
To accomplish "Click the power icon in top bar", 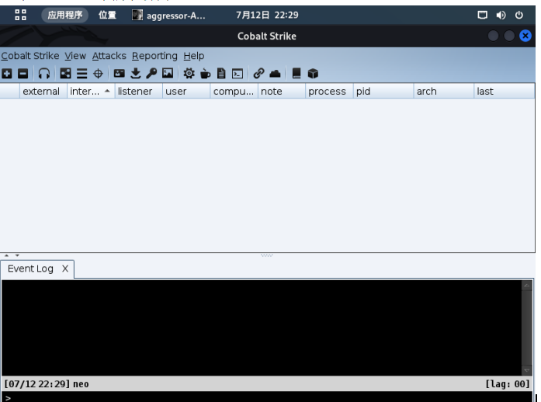I will (x=519, y=16).
